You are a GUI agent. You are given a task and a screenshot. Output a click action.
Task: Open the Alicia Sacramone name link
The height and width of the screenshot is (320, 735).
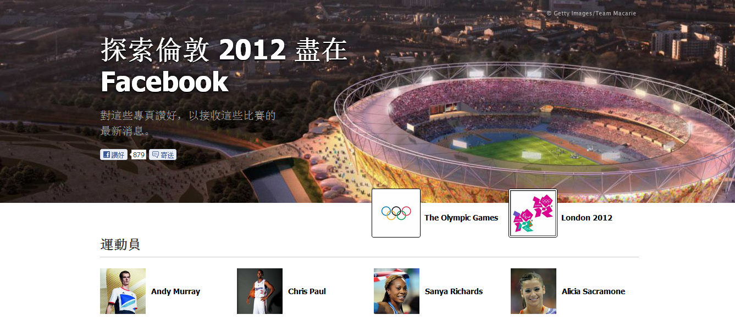(593, 291)
